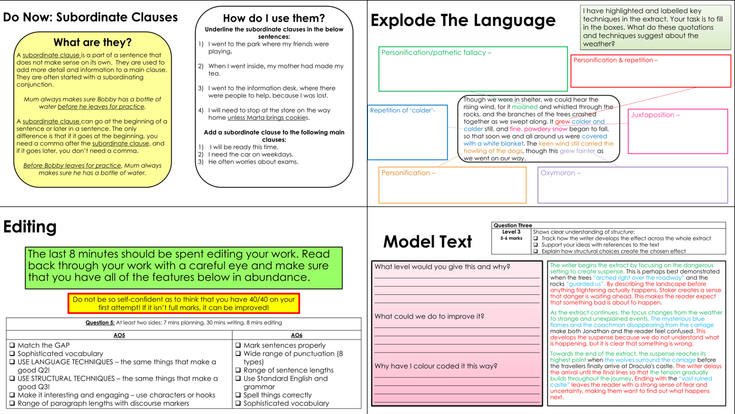This screenshot has width=735, height=414.
Task: Click the 'How do I use them?' heading
Action: 274,18
